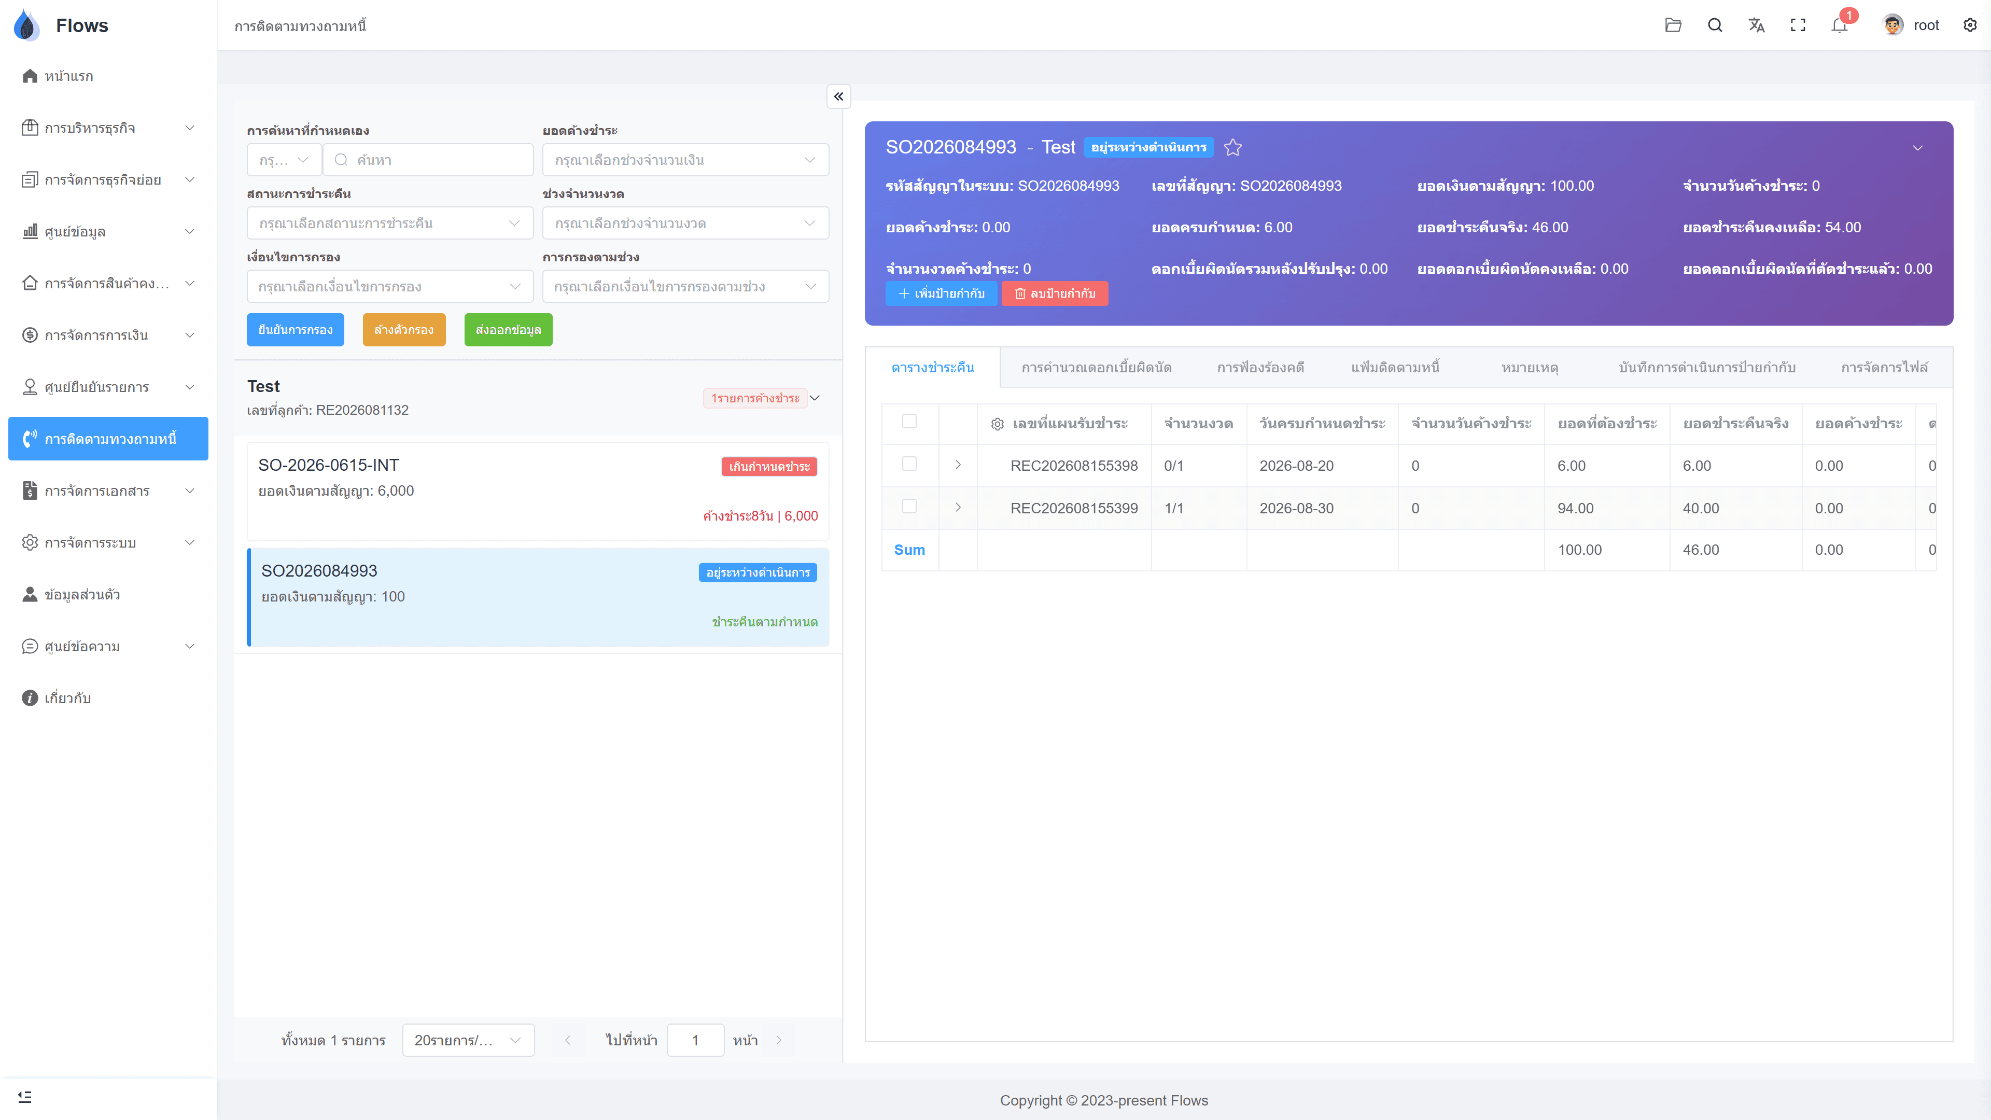This screenshot has height=1120, width=1991.
Task: Click the ยืนยันการกรอง button
Action: (295, 329)
